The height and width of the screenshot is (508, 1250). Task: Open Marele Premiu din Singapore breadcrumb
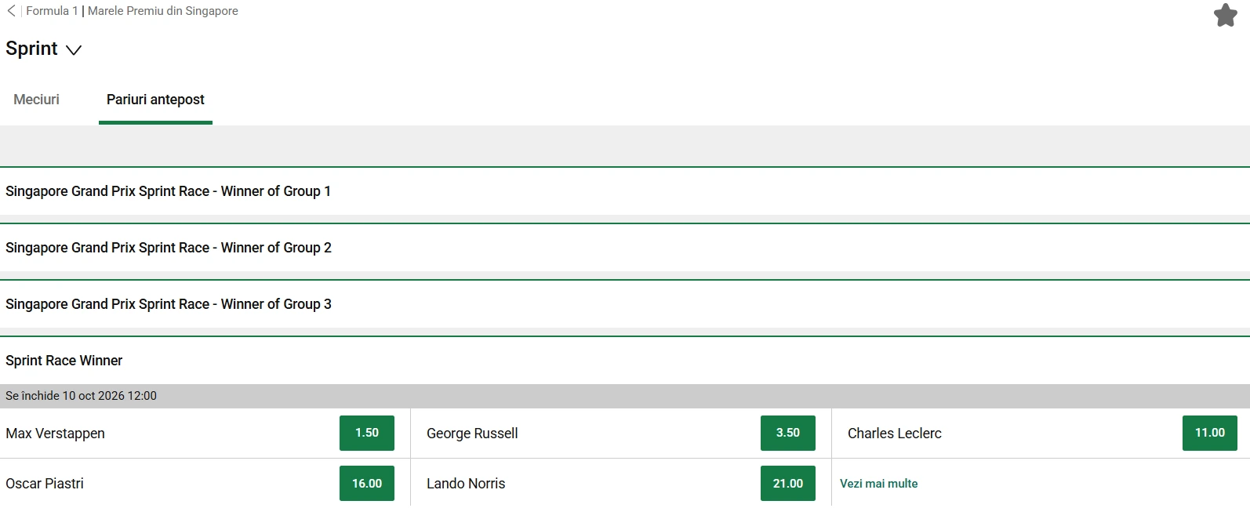pyautogui.click(x=163, y=11)
